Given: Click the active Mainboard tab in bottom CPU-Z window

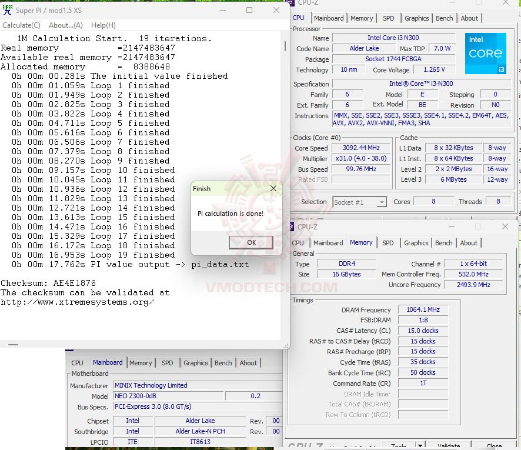Looking at the screenshot, I should tap(108, 362).
